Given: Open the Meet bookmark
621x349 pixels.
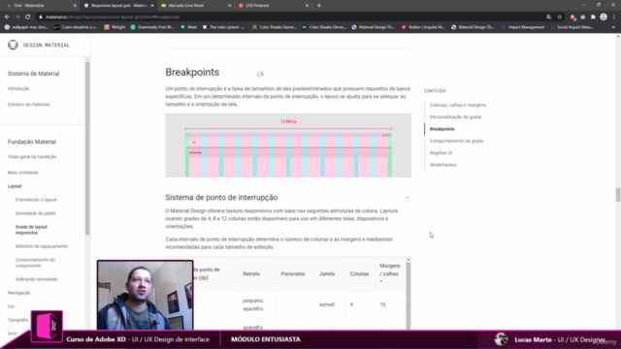Looking at the screenshot, I should coord(188,27).
